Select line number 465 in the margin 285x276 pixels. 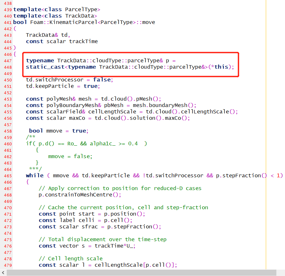(7, 175)
